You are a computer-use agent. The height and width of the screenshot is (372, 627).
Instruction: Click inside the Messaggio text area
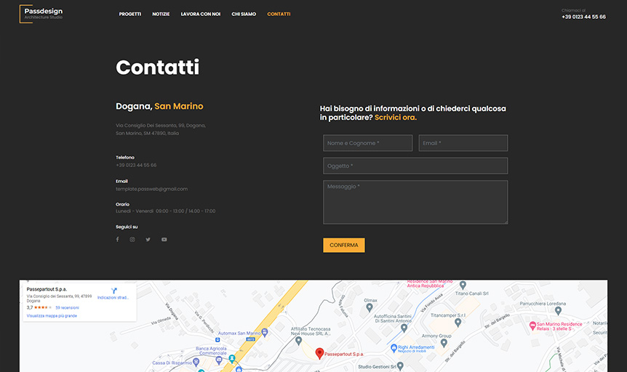[x=415, y=202]
